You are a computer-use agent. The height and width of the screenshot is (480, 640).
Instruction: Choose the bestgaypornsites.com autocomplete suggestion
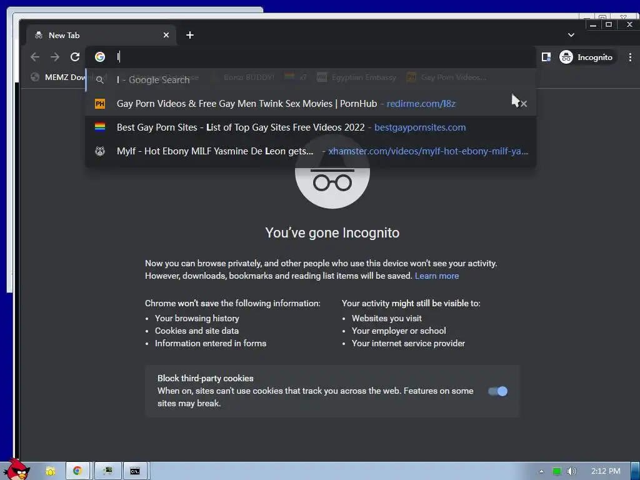tap(310, 127)
